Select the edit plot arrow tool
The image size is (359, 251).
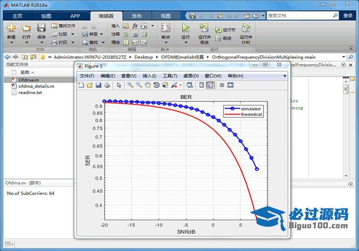119,85
